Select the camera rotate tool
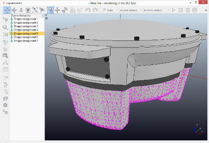Viewport: 209px width, 143px height. tap(14, 10)
